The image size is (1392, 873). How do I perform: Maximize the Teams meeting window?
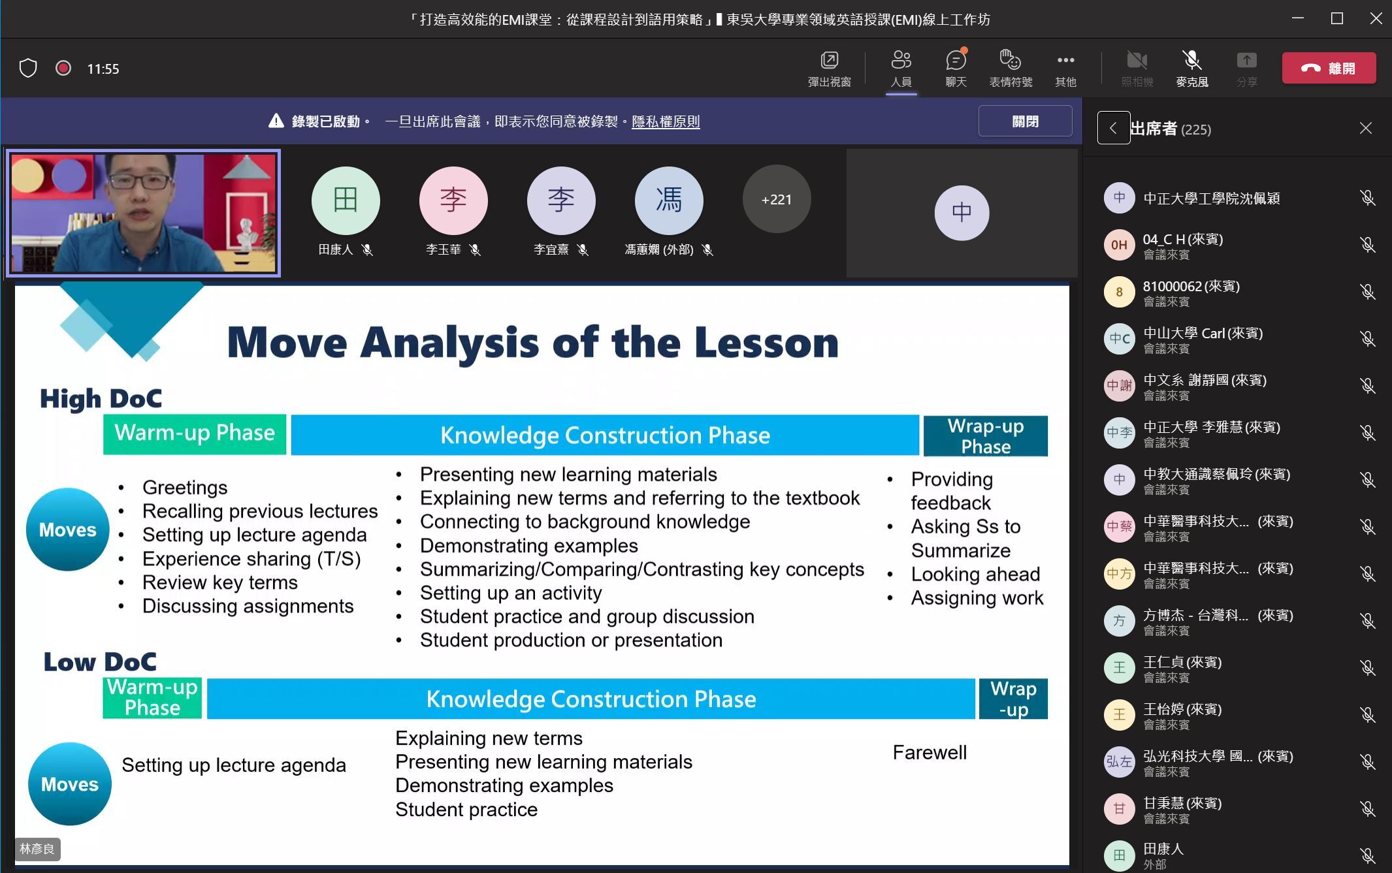click(x=1337, y=18)
